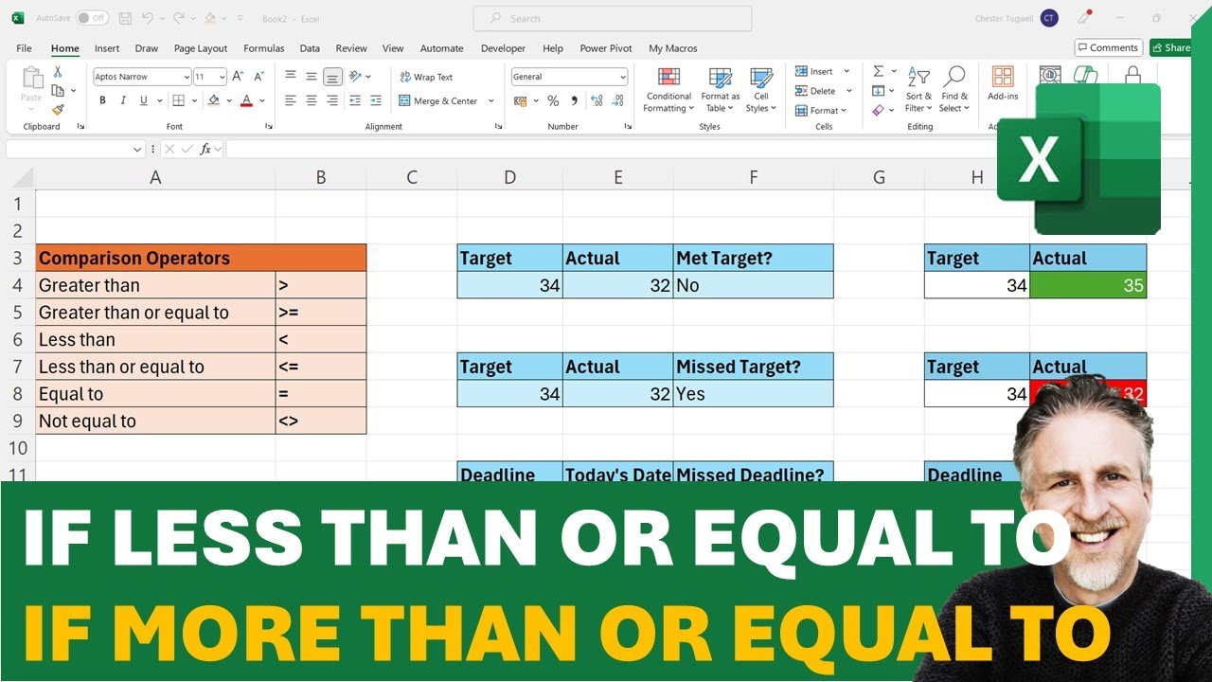Image resolution: width=1212 pixels, height=682 pixels.
Task: Select the green cell containing 35
Action: click(1088, 285)
